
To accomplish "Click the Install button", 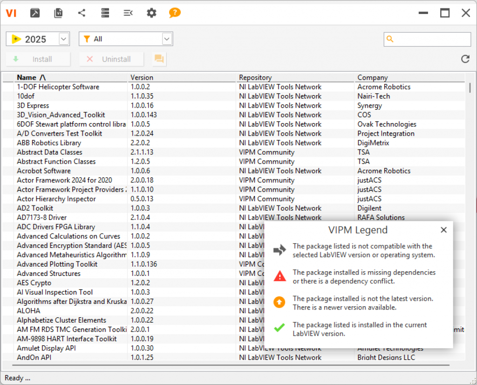I will (38, 59).
